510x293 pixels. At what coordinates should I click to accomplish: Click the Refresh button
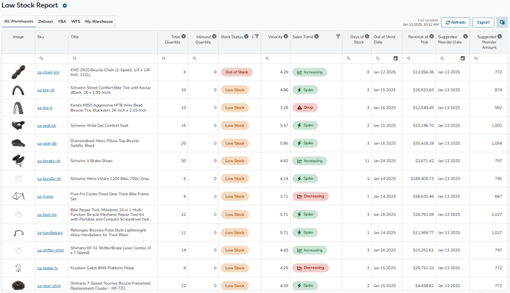(455, 22)
